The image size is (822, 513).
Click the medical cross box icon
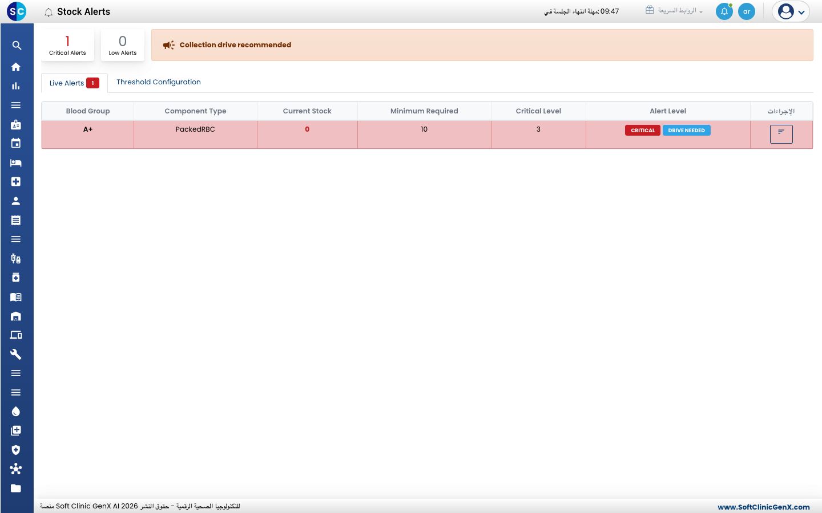[x=16, y=182]
